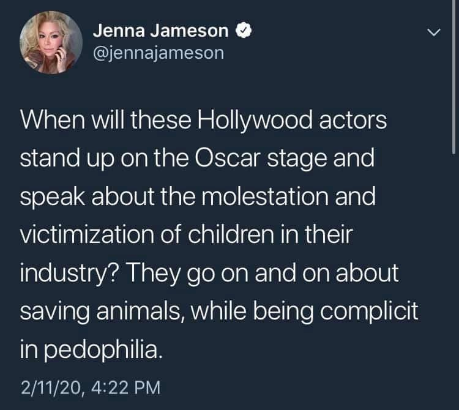Screen dimensions: 459x410
Task: Click the word saving in the tweet
Action: [54, 313]
